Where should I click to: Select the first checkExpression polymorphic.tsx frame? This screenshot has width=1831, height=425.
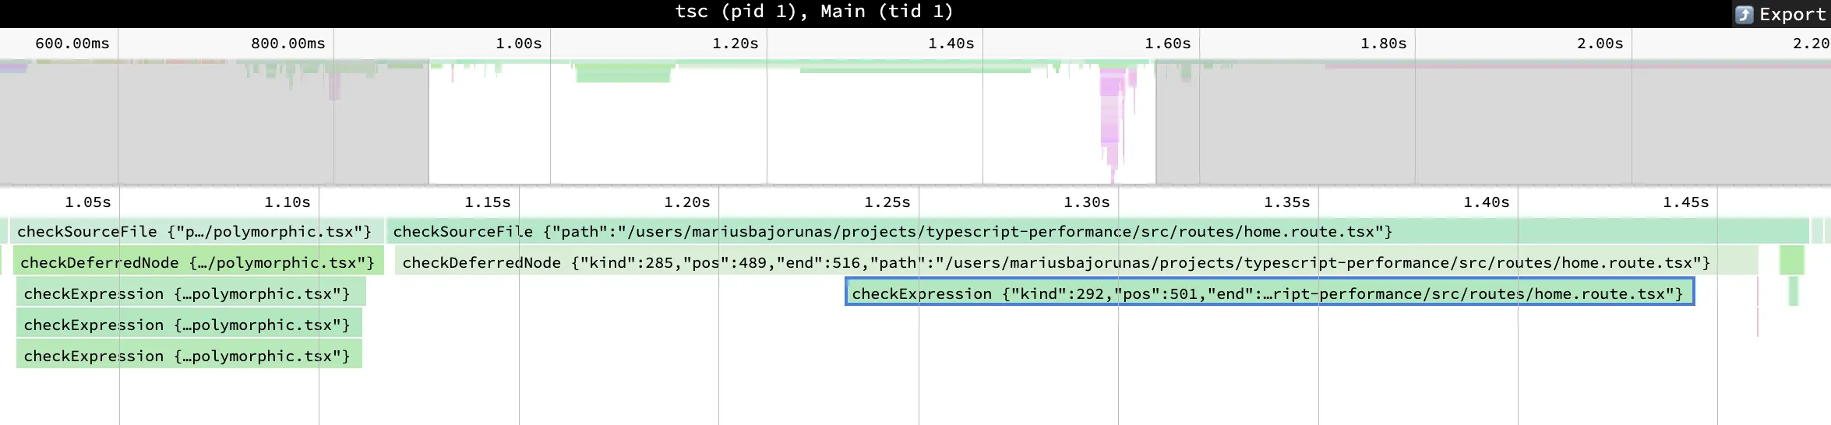(x=191, y=293)
